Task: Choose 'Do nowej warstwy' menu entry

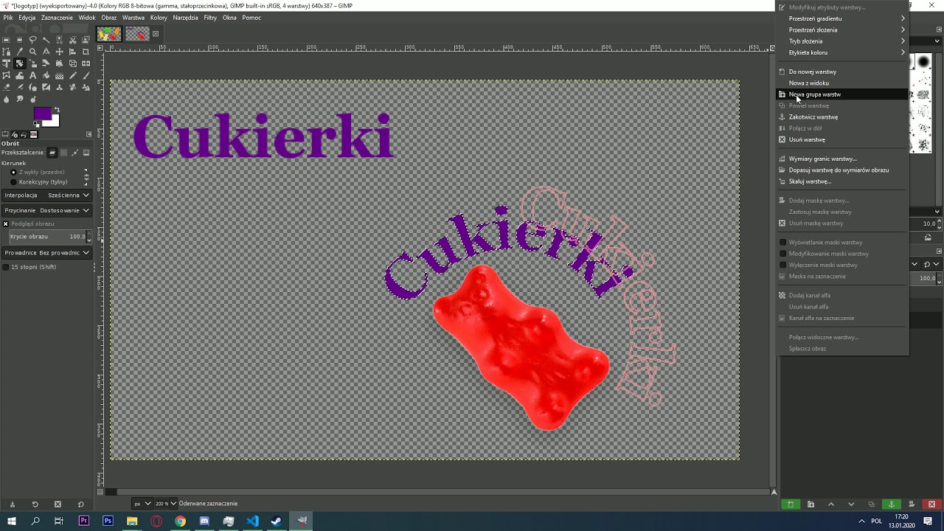Action: coord(842,72)
